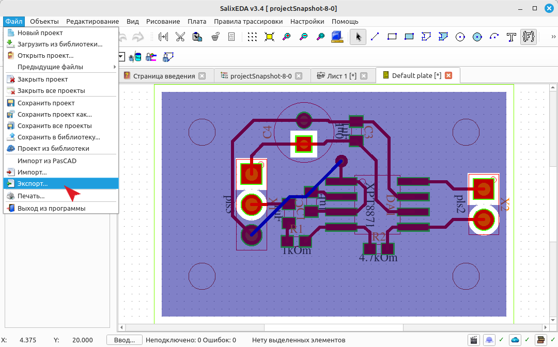
Task: Choose Новый проект from the menu
Action: pos(61,33)
